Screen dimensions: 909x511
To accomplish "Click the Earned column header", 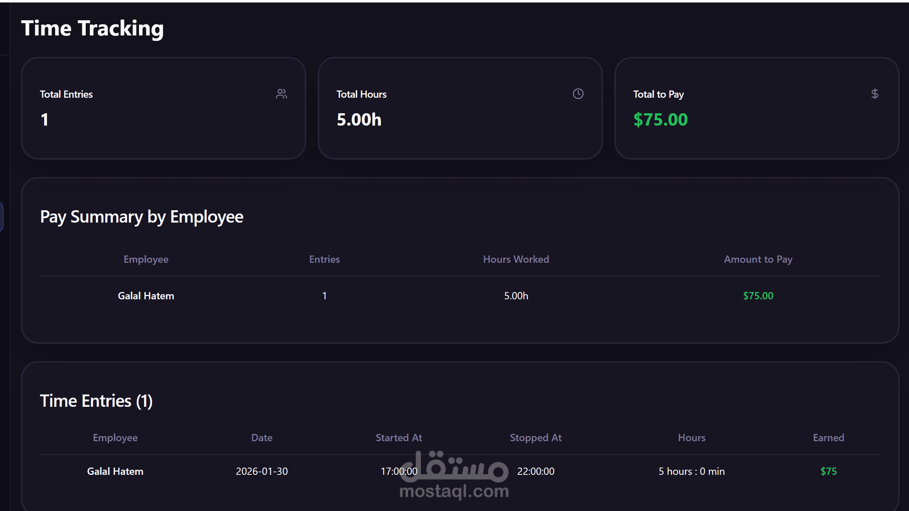I will pyautogui.click(x=828, y=438).
